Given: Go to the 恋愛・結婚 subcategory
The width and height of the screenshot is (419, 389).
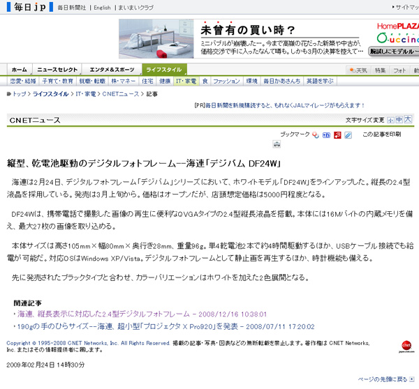Looking at the screenshot, I should 23,81.
